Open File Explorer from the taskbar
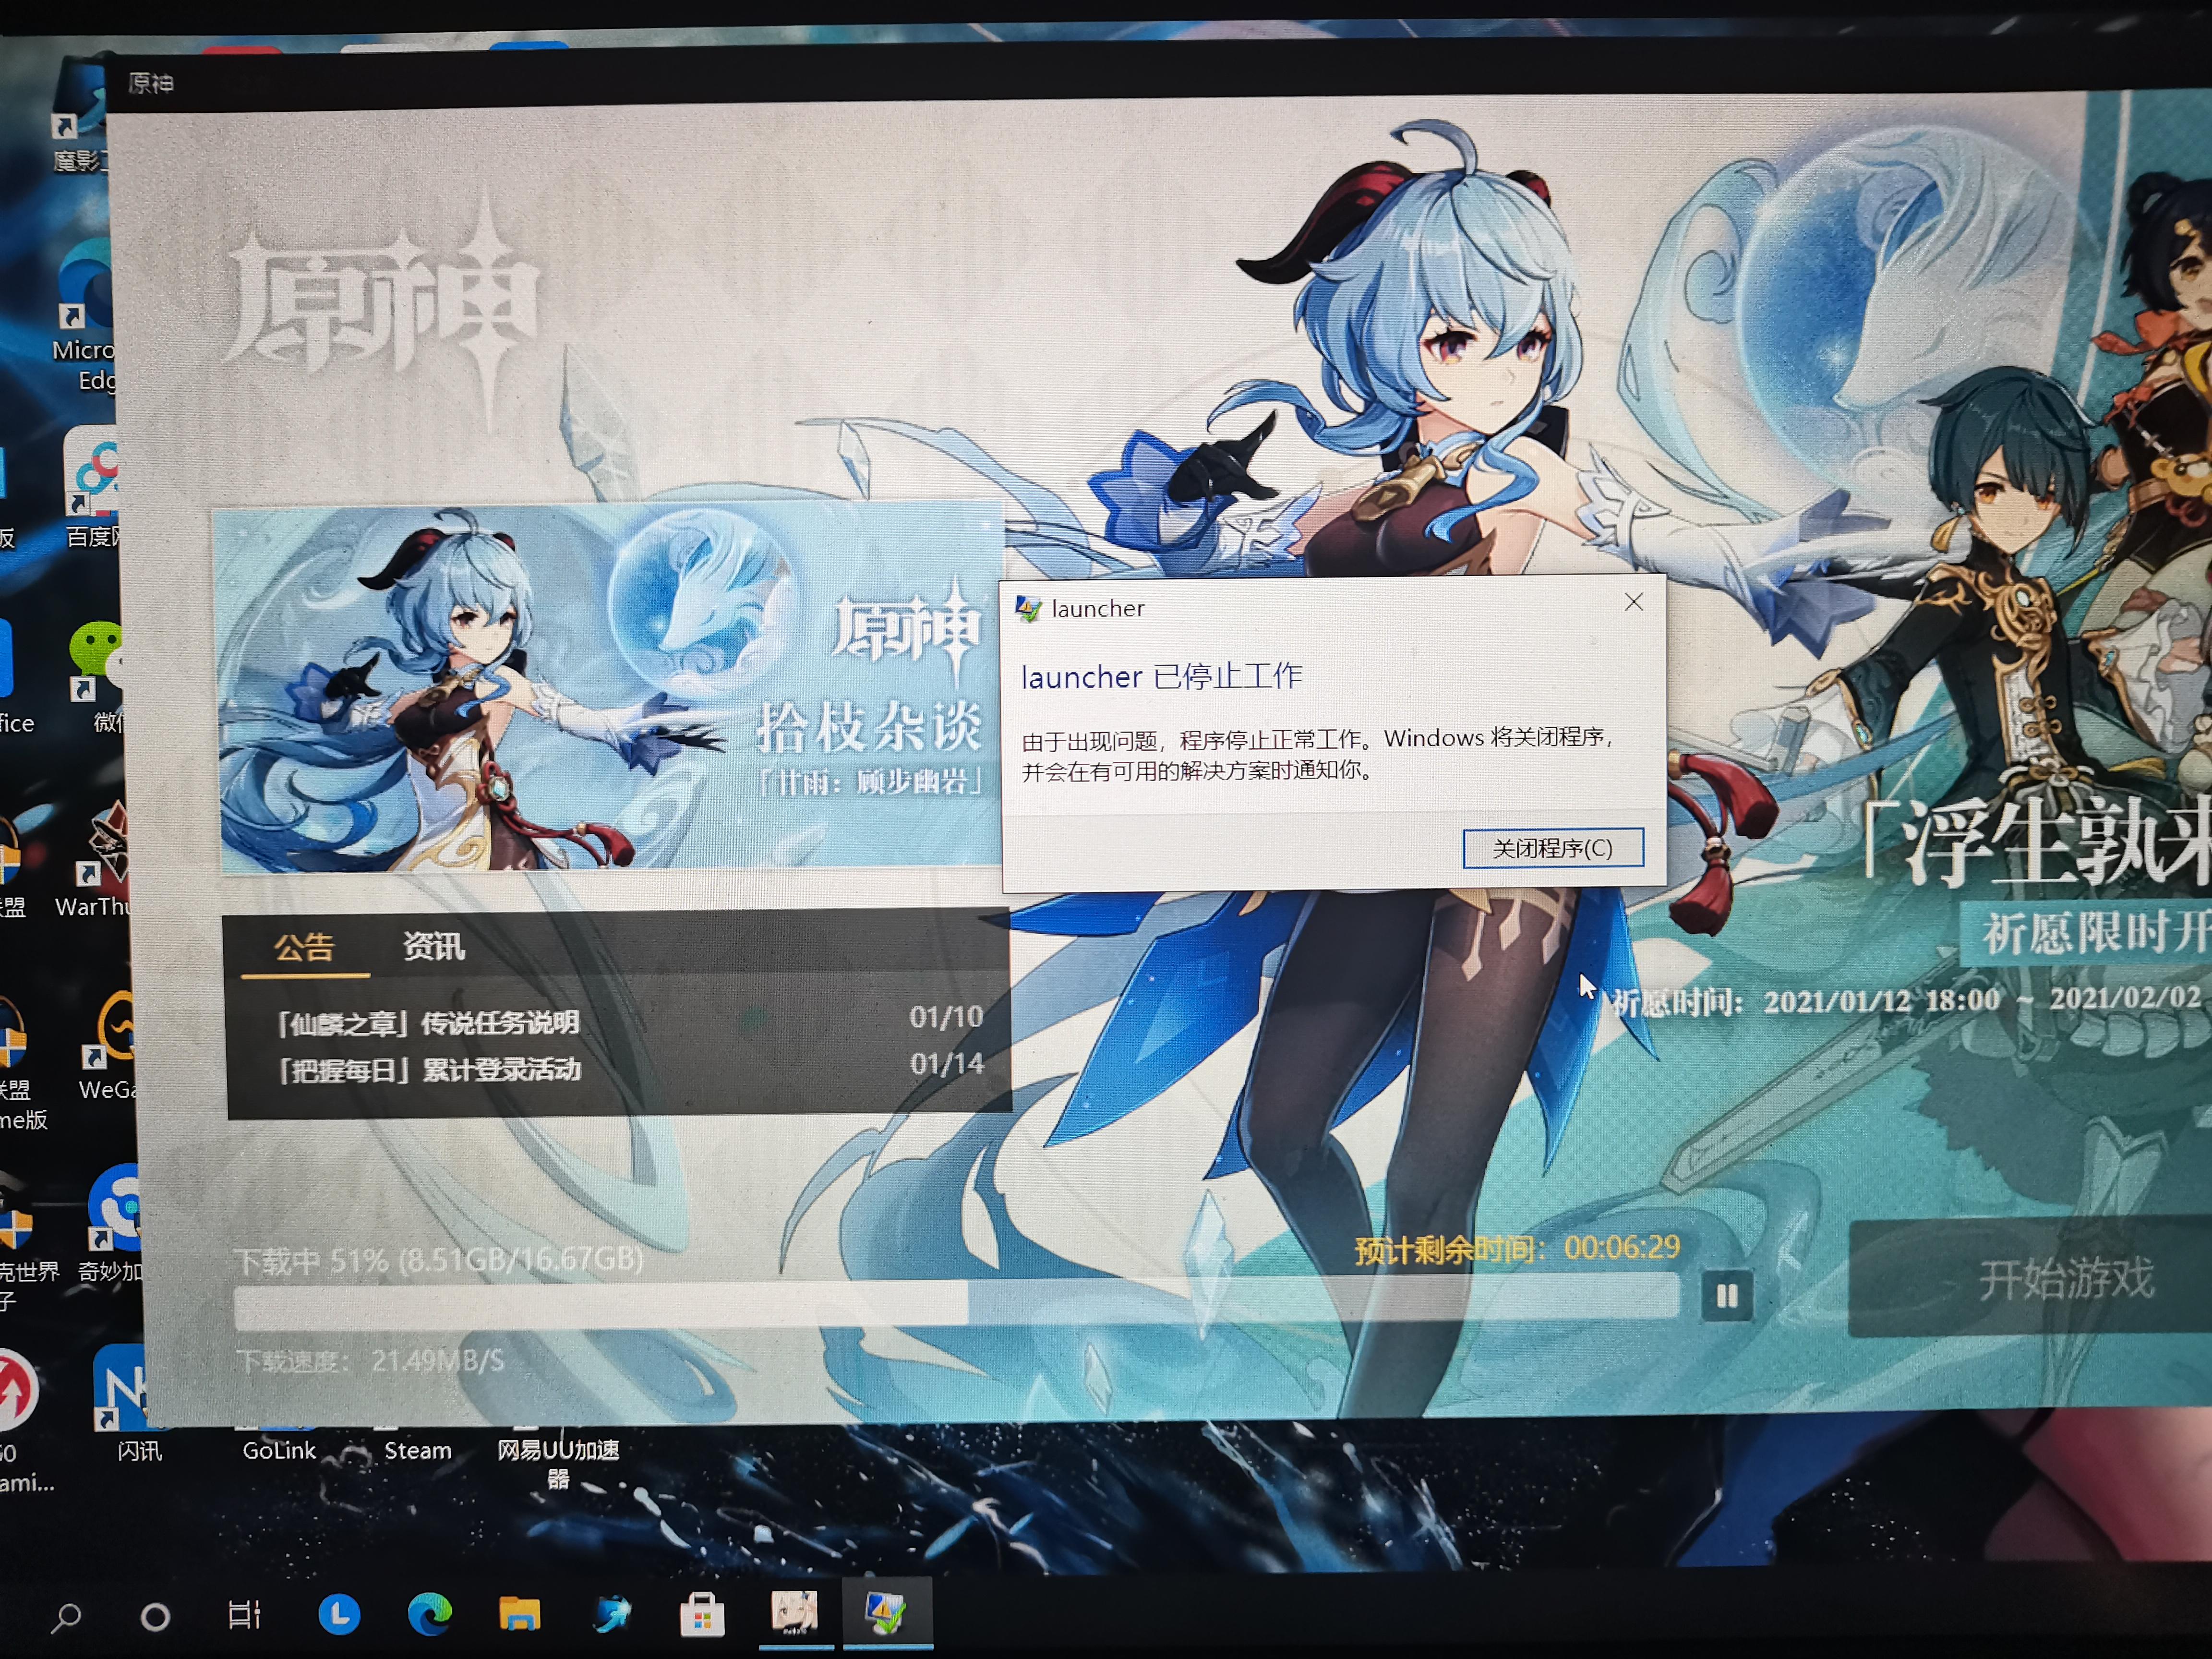The height and width of the screenshot is (1659, 2212). (519, 1613)
